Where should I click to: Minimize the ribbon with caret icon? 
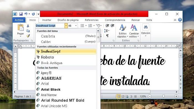pyautogui.click(x=175, y=20)
